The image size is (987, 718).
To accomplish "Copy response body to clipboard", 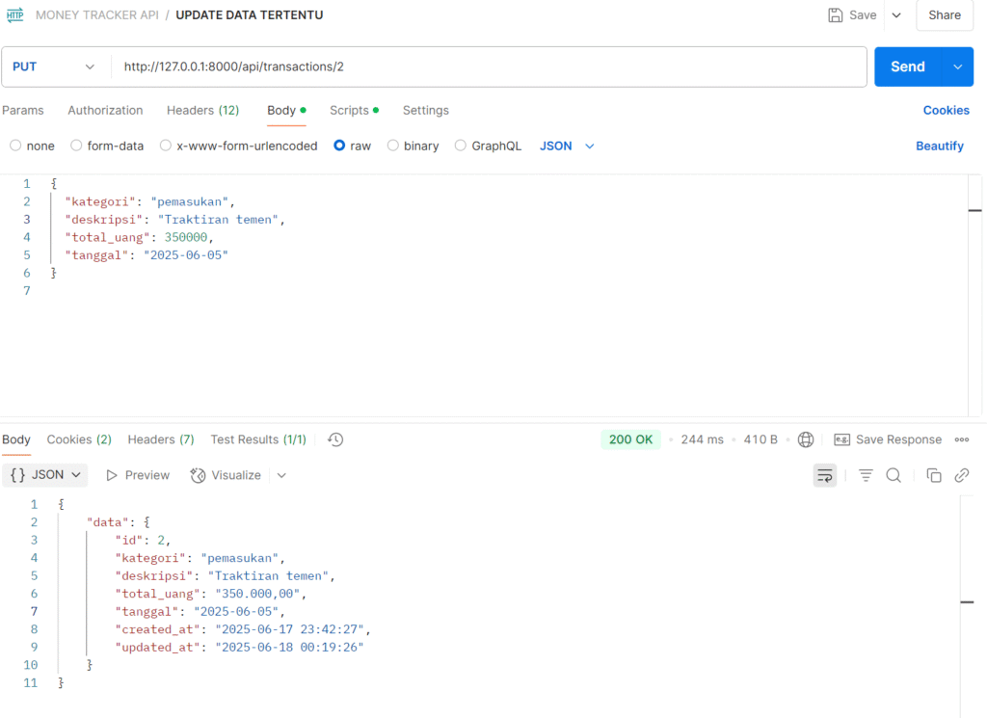I will pyautogui.click(x=933, y=475).
